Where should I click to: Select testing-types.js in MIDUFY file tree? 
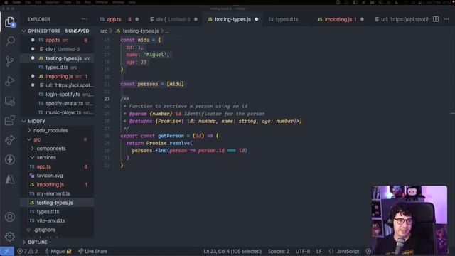click(57, 203)
